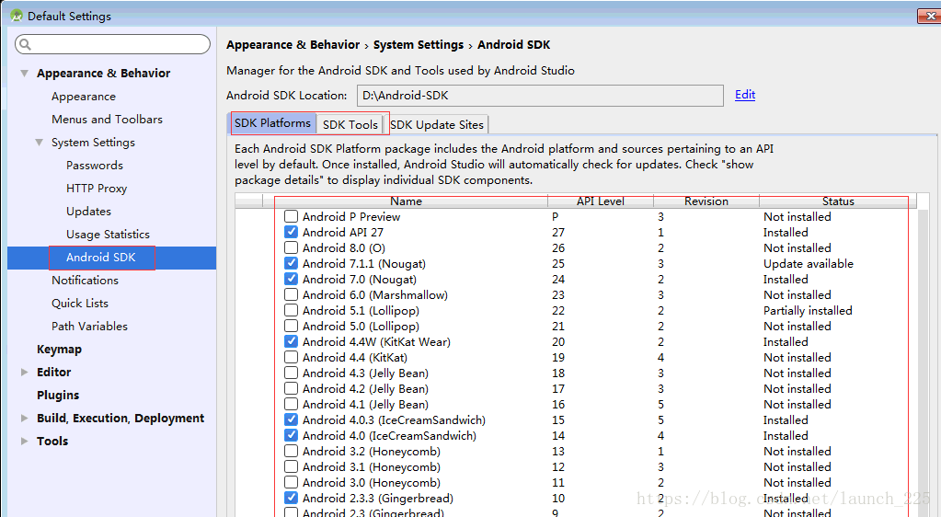
Task: Uncheck Android 2.3.3 (Gingerbread) checkbox
Action: click(x=291, y=497)
